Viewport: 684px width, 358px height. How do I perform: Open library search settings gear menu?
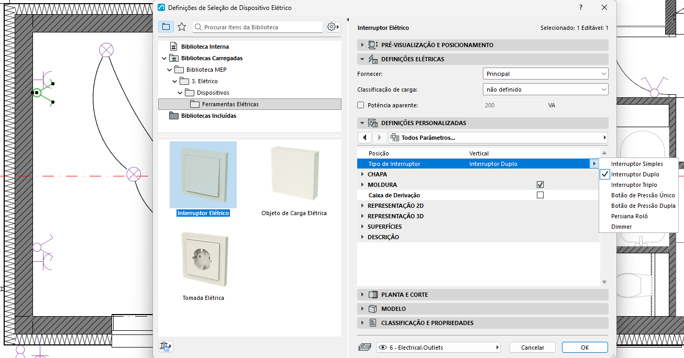(x=333, y=27)
